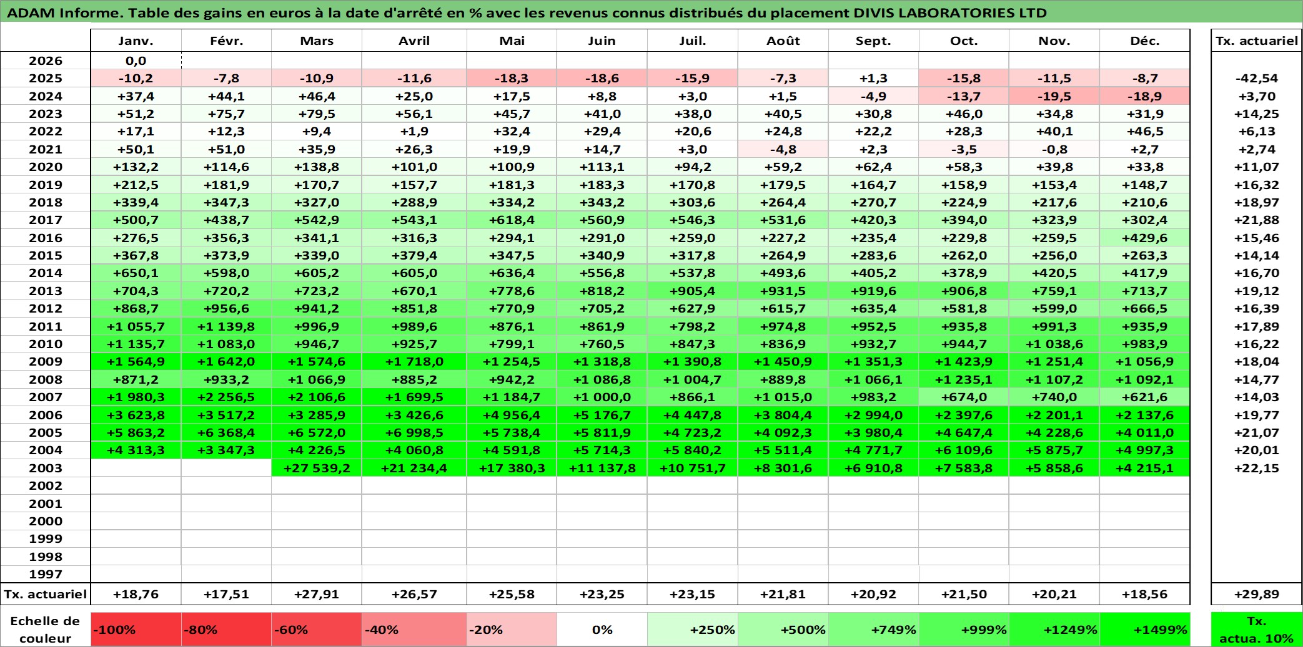
Task: Click the -20% pink color scale swatch
Action: point(512,630)
